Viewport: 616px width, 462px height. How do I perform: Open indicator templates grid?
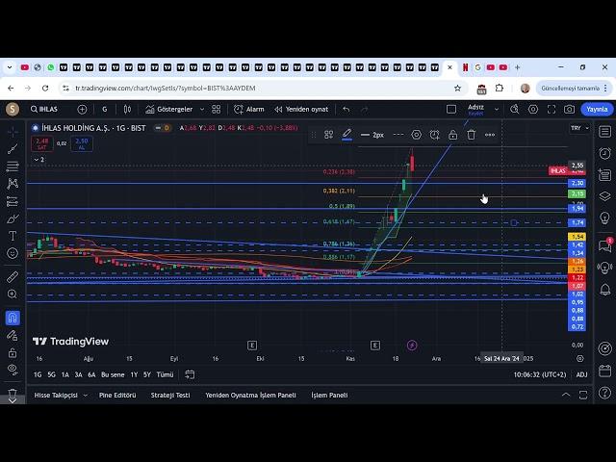[x=216, y=109]
